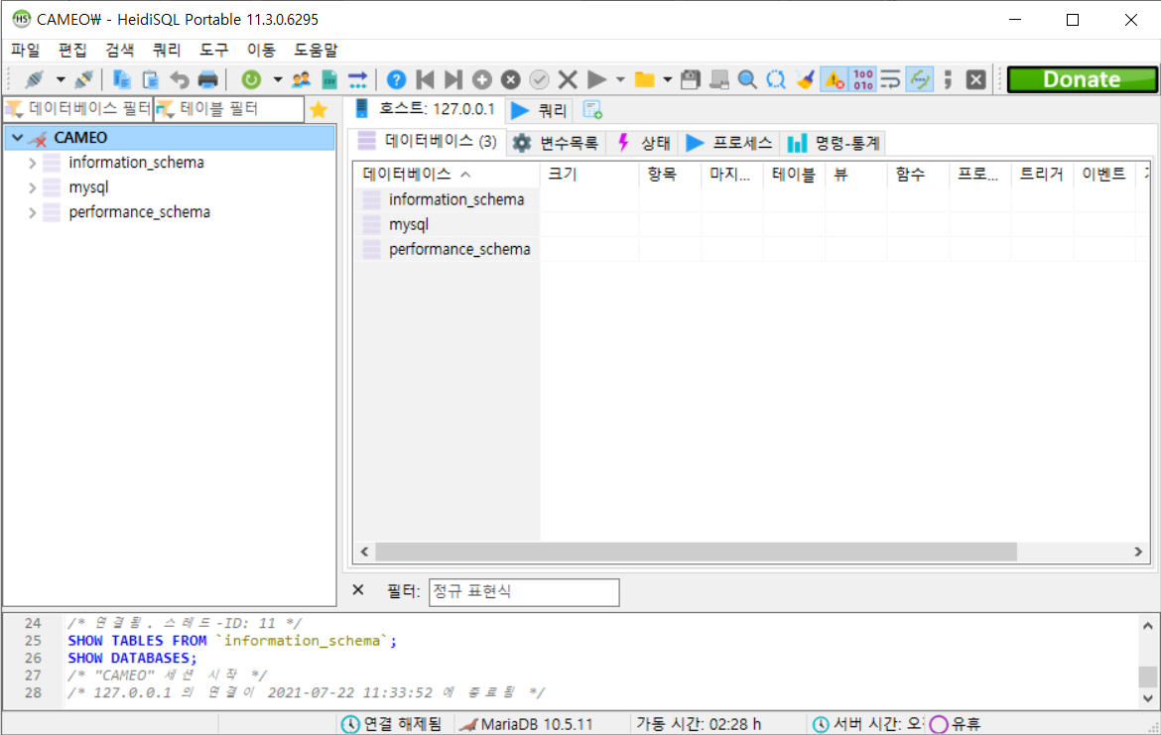Viewport: 1161px width, 735px height.
Task: Toggle the green link highlight icon
Action: (920, 79)
